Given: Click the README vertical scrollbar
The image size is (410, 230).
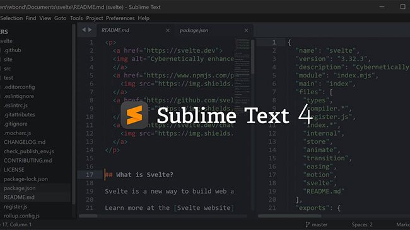Looking at the screenshot, I should click(x=252, y=57).
